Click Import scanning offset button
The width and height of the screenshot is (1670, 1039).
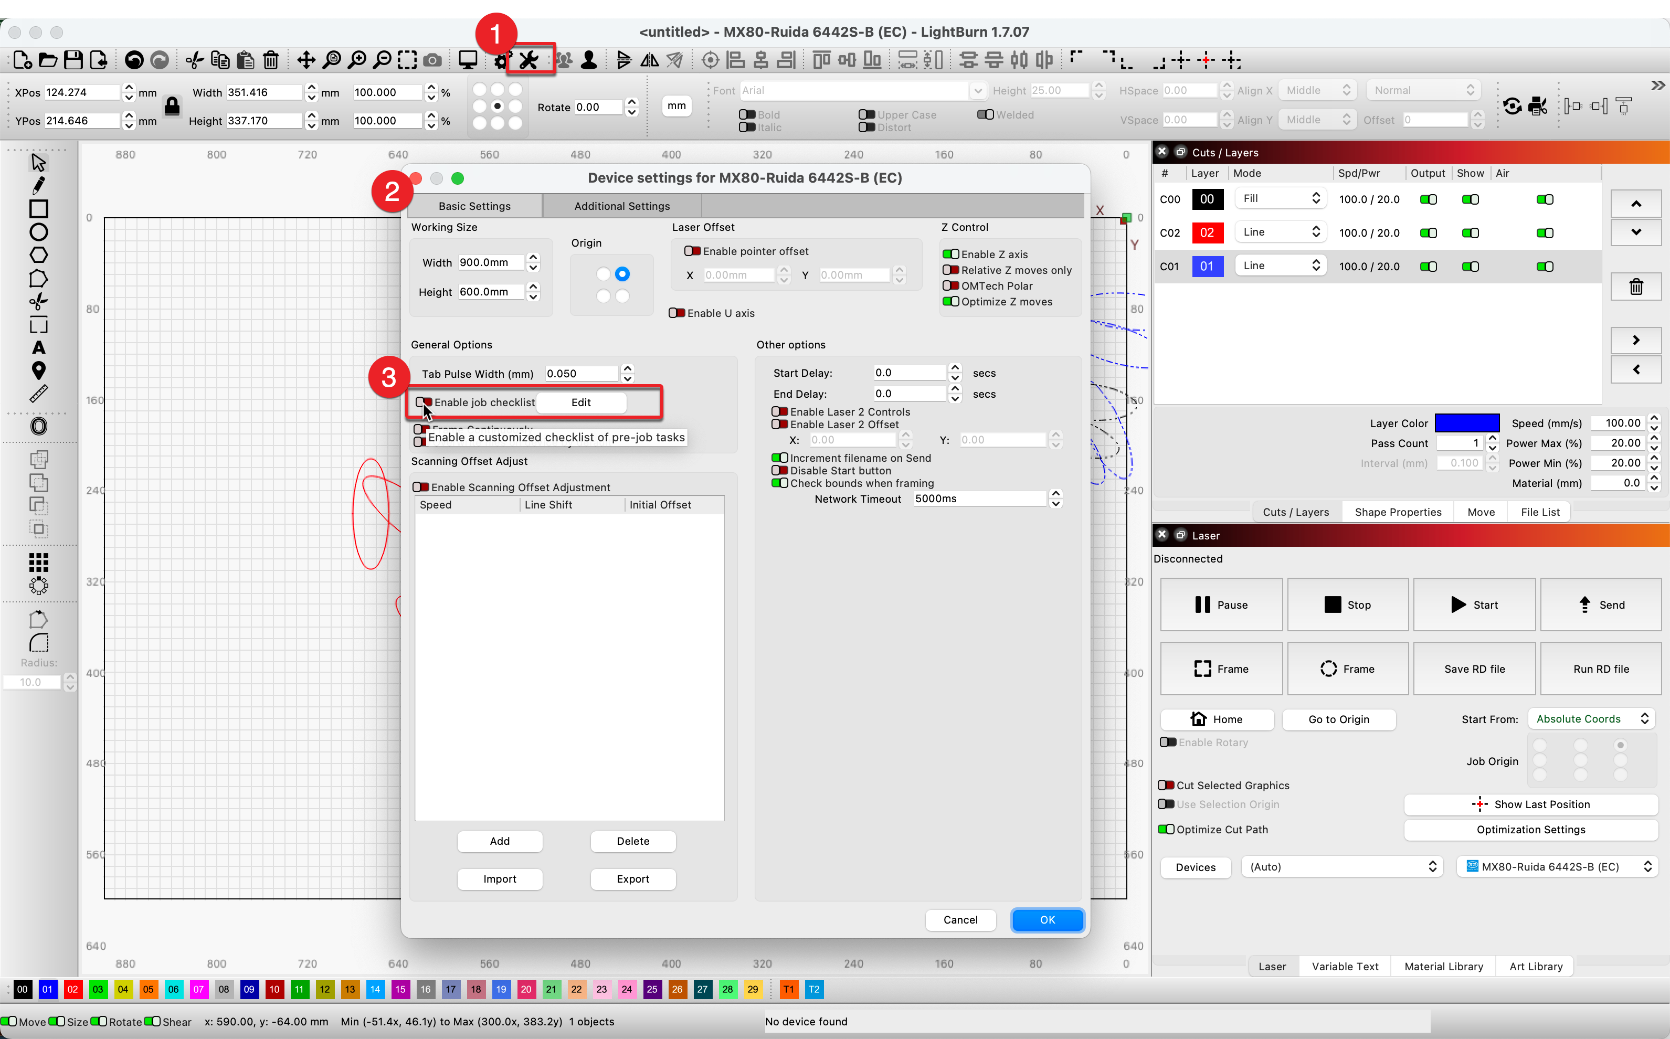click(x=500, y=879)
